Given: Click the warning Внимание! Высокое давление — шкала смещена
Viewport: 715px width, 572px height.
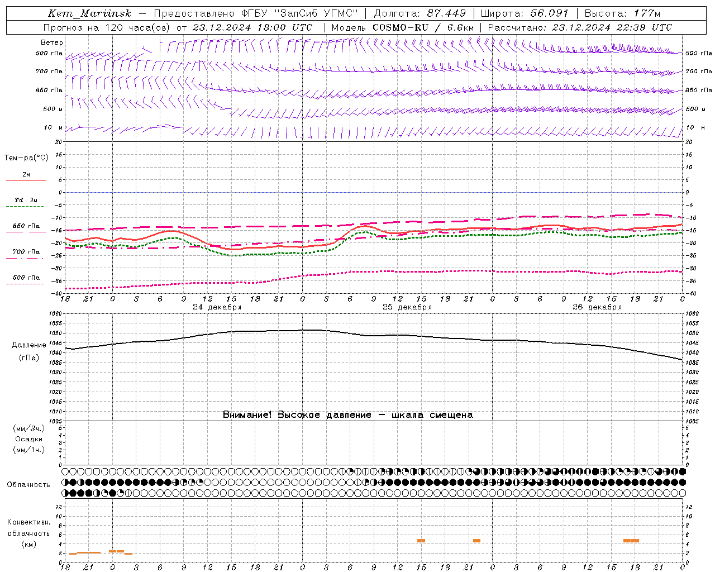Looking at the screenshot, I should 347,415.
